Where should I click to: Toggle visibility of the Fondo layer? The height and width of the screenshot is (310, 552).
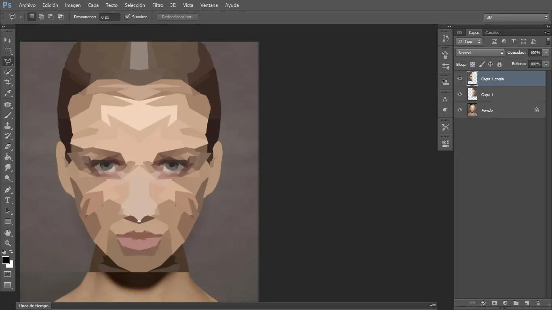pyautogui.click(x=460, y=110)
